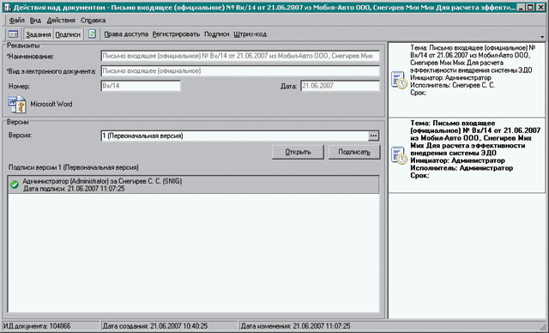Click the Номер field with Вх/14
This screenshot has width=549, height=333.
pyautogui.click(x=141, y=86)
